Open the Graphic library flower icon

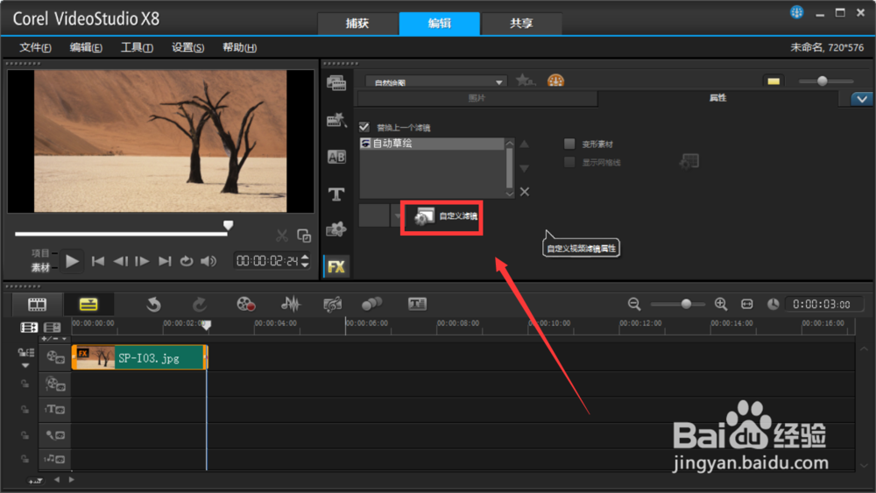point(336,229)
